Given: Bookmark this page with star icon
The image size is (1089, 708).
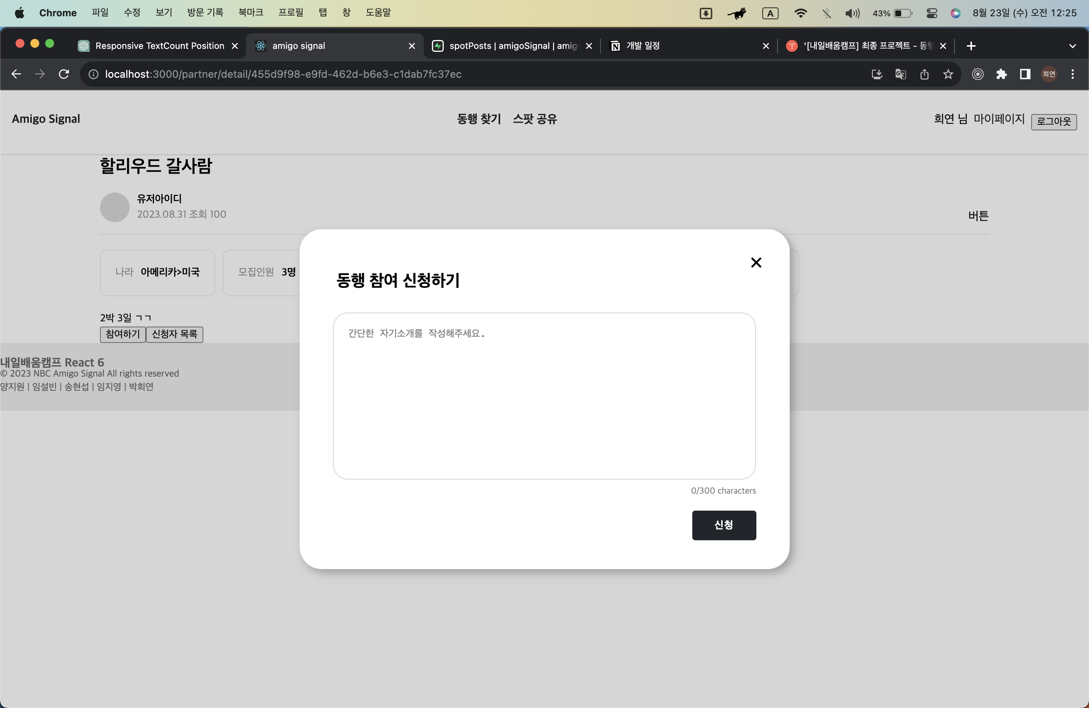Looking at the screenshot, I should [x=948, y=74].
